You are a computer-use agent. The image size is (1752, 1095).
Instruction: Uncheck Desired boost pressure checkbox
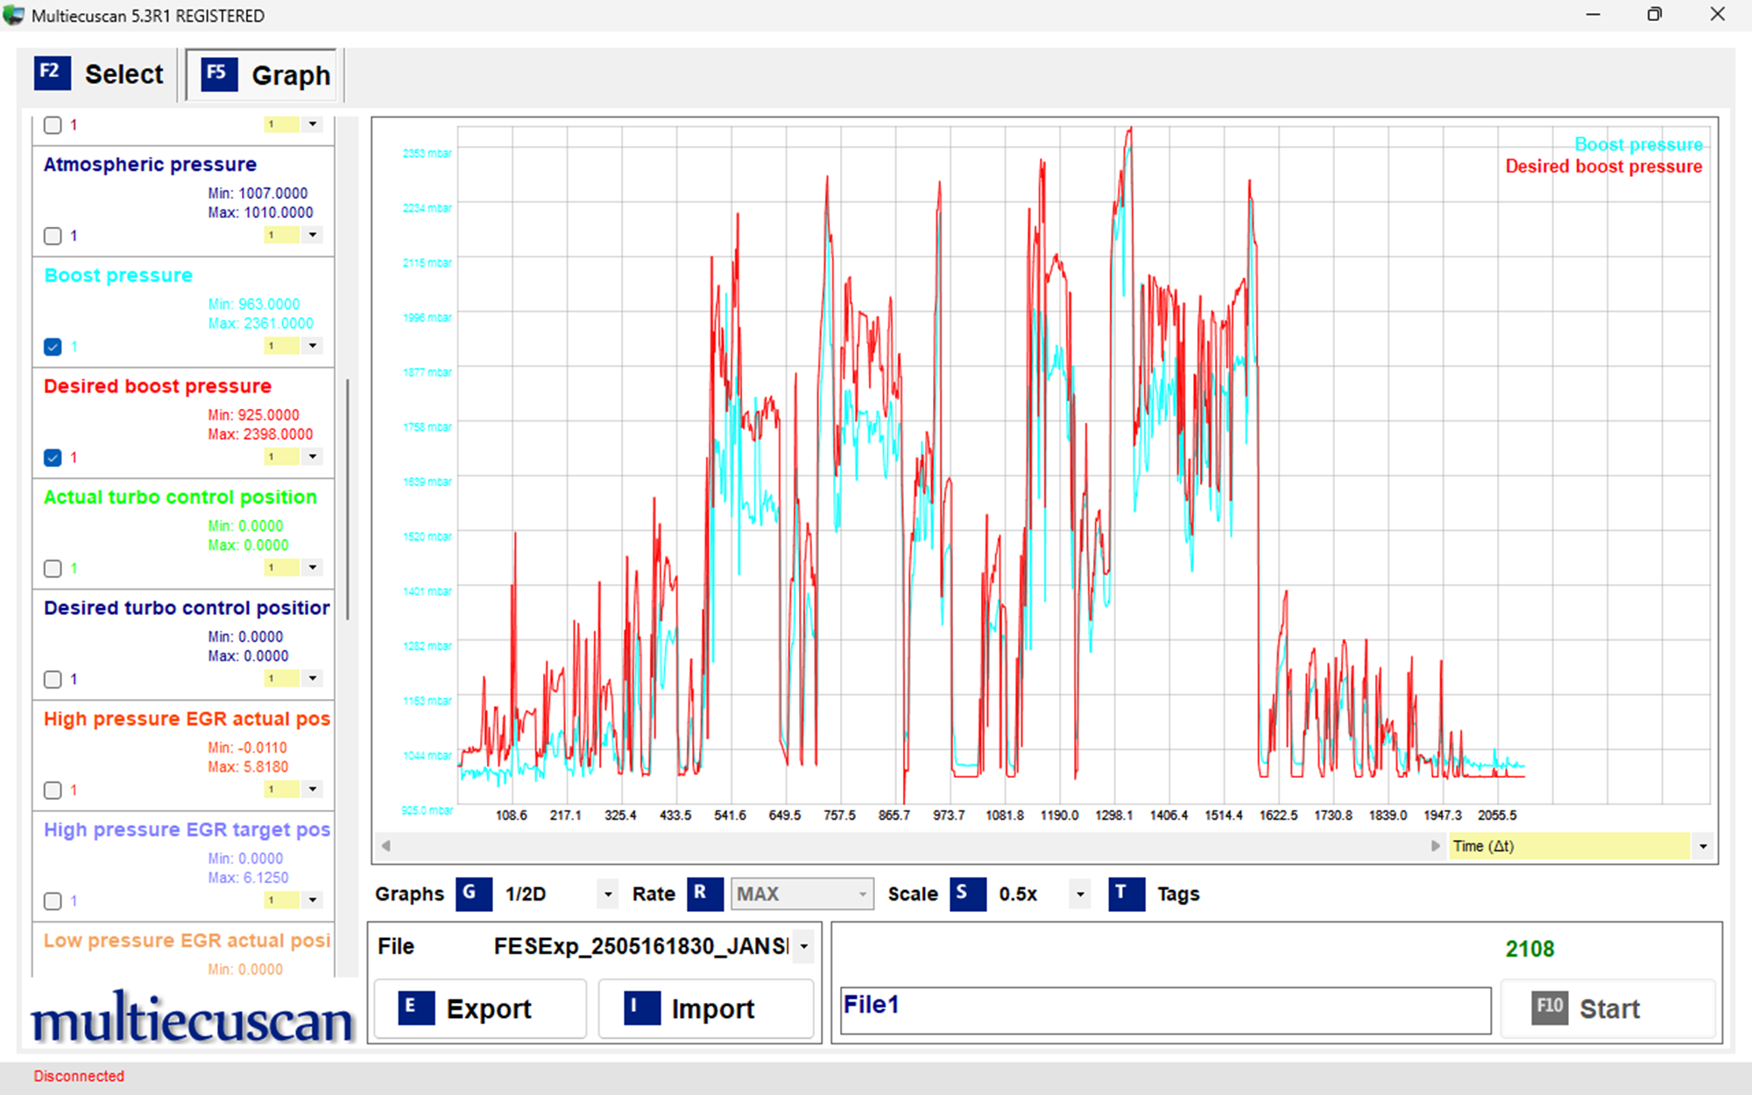(53, 457)
